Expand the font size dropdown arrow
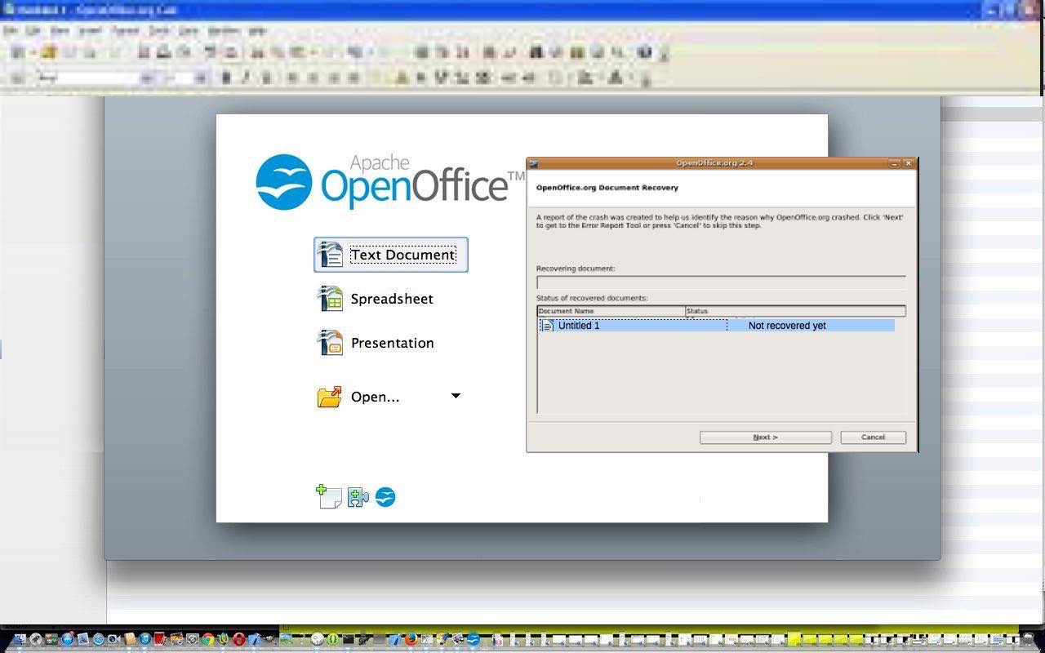 pos(200,78)
